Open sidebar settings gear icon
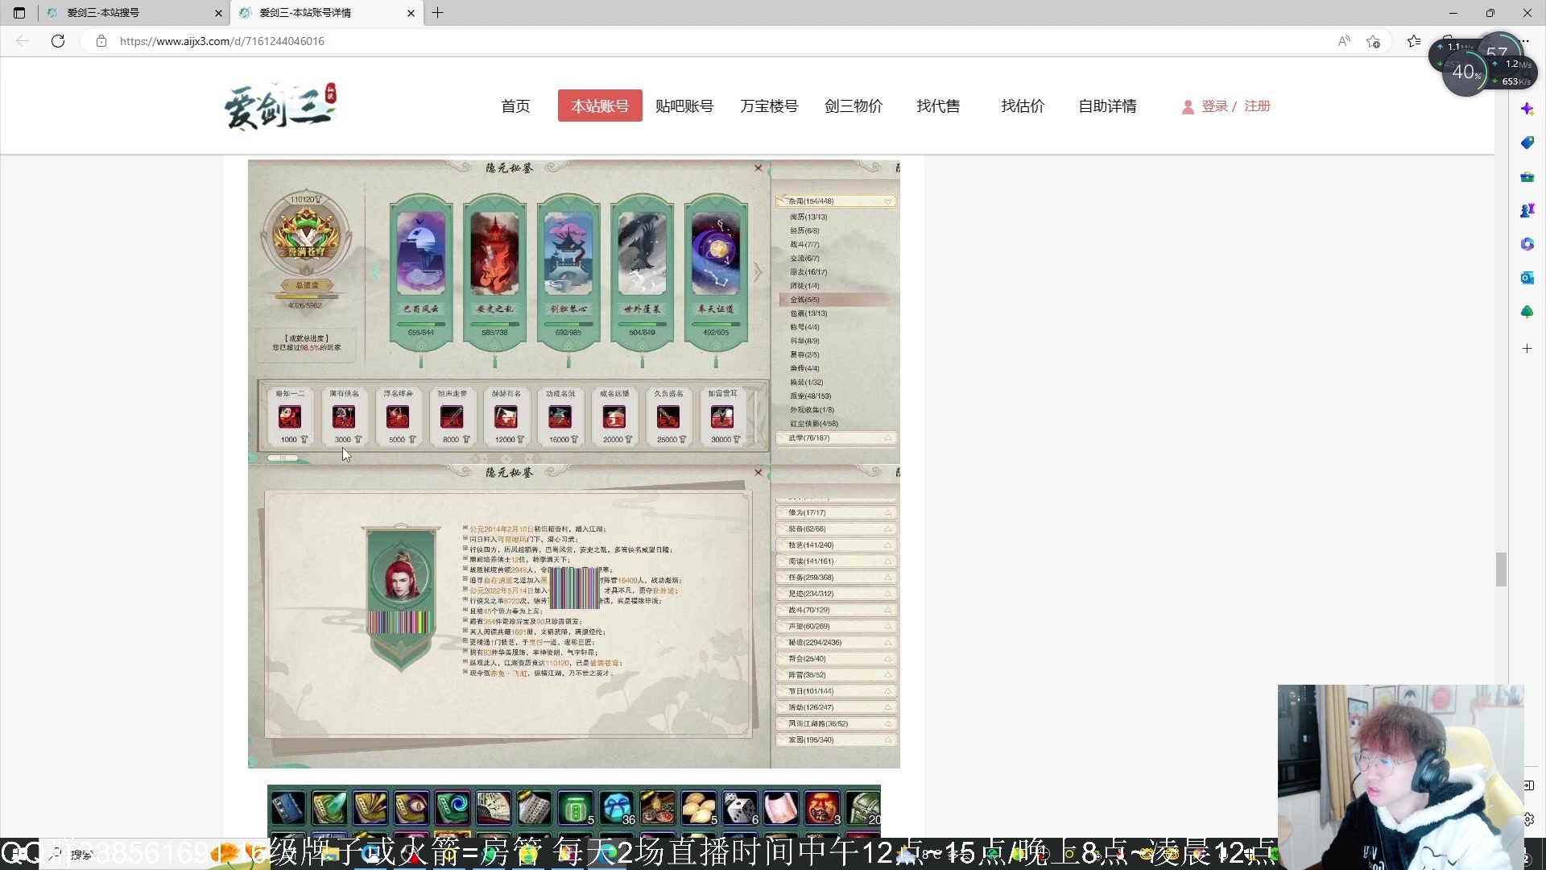Viewport: 1546px width, 870px height. [x=1528, y=819]
